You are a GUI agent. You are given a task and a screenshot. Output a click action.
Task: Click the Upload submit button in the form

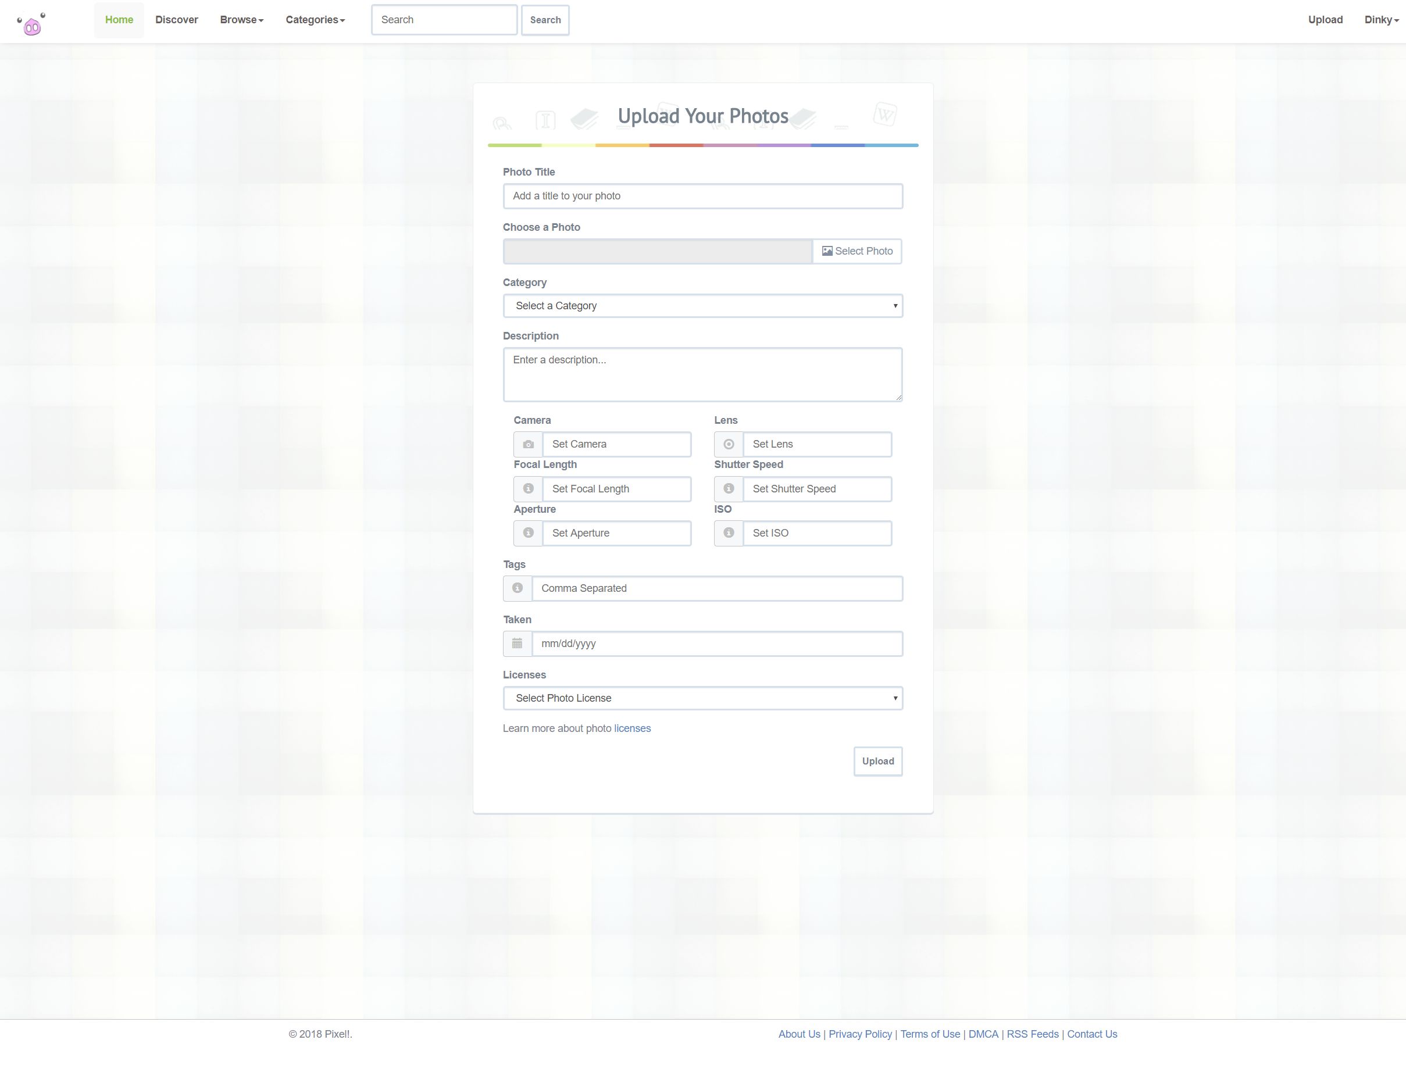coord(877,761)
